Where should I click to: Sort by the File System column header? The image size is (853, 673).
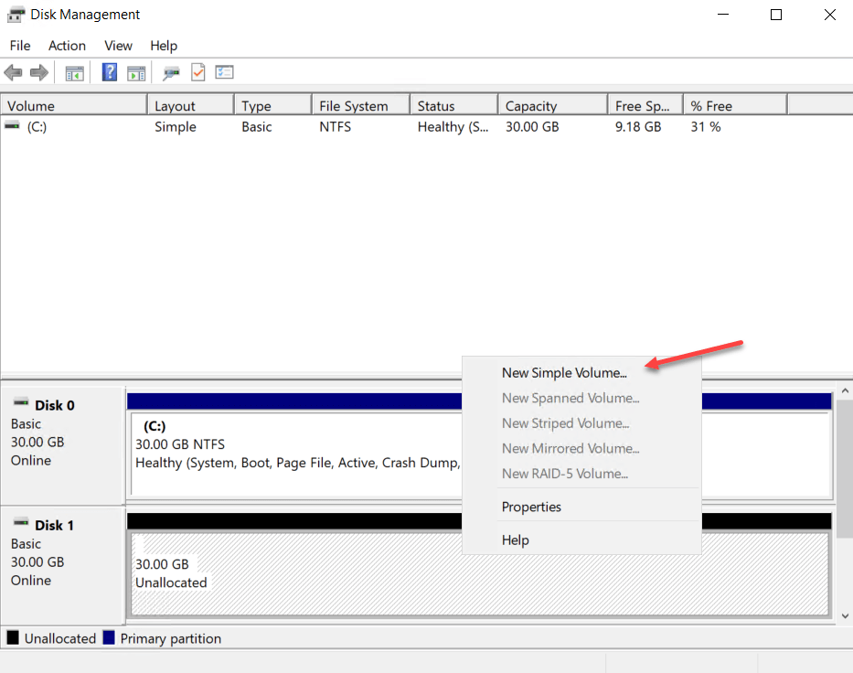click(359, 106)
